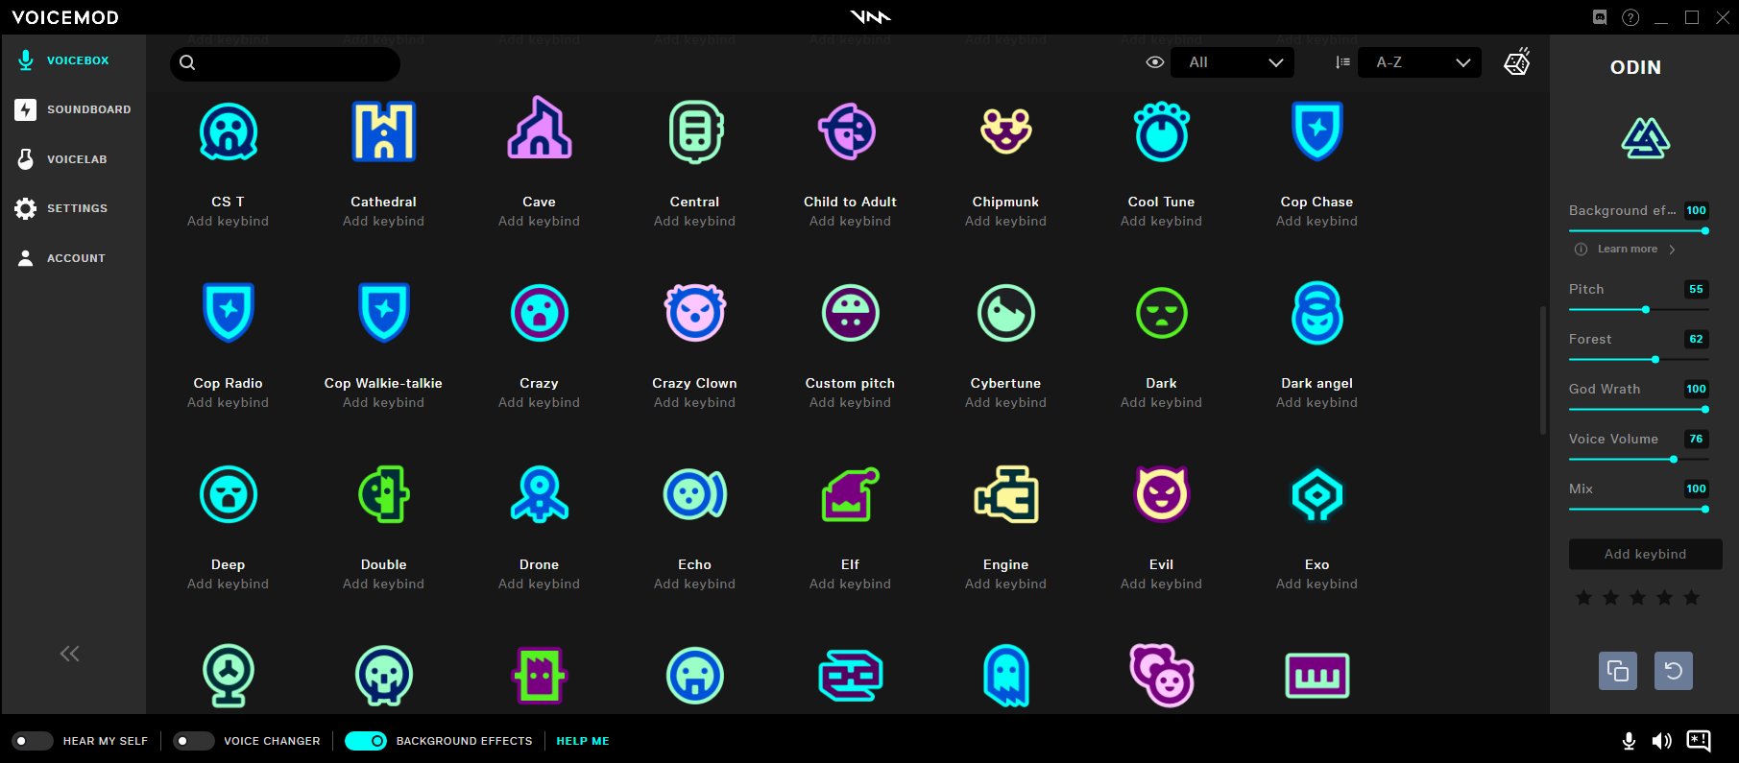The width and height of the screenshot is (1739, 763).
Task: Click the eye visibility filter icon
Action: 1155,62
